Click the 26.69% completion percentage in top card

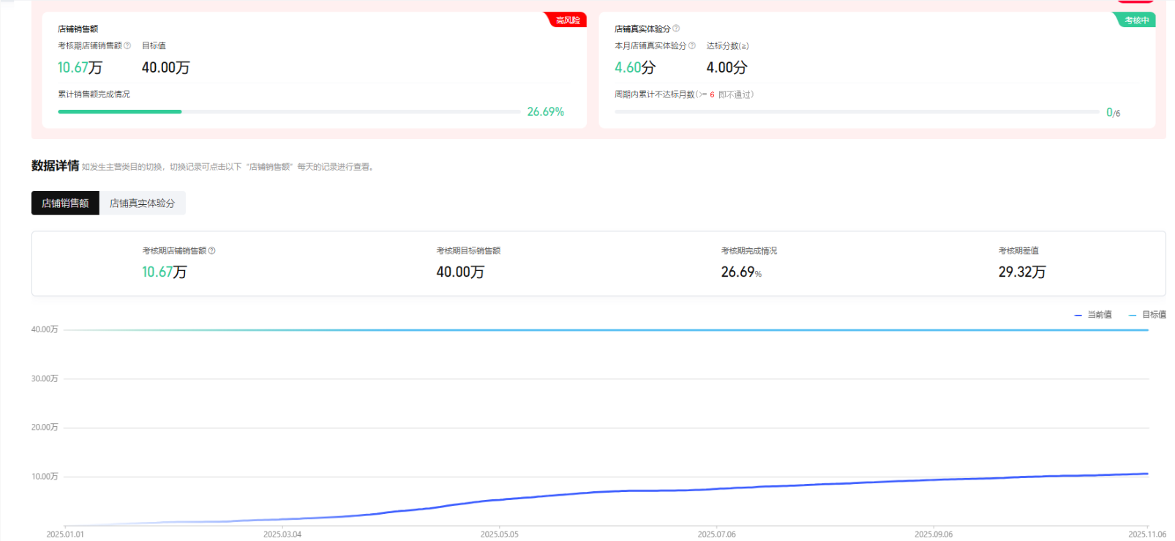click(545, 112)
